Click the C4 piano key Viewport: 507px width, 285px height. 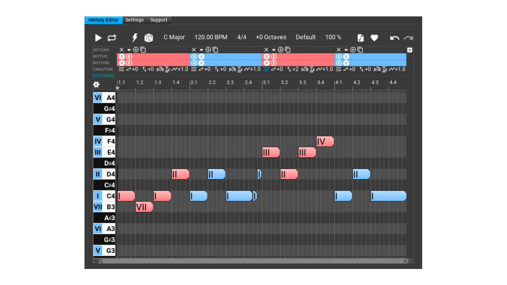click(104, 196)
